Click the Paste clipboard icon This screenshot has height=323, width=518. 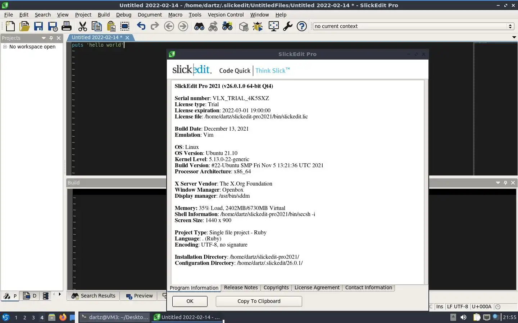pos(111,26)
